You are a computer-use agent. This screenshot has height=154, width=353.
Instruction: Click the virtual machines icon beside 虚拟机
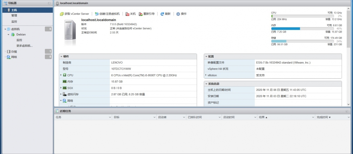click(x=9, y=29)
